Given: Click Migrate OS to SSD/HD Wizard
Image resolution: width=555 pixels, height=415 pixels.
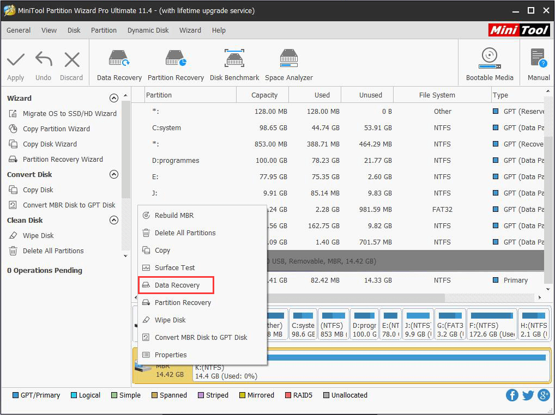Looking at the screenshot, I should point(69,114).
